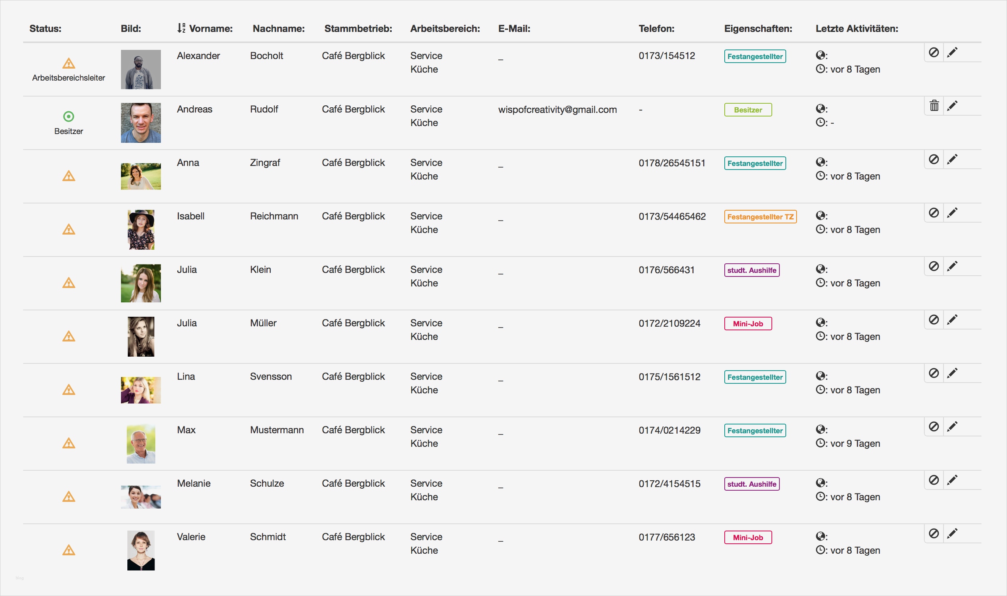
Task: Click the orange Festangestellter TZ tag
Action: pos(760,217)
